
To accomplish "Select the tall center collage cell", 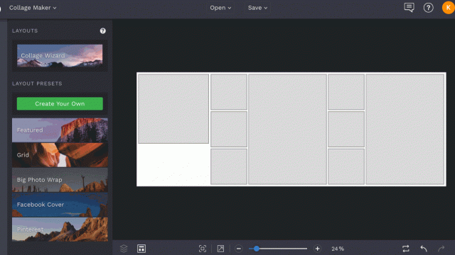I will (x=287, y=129).
